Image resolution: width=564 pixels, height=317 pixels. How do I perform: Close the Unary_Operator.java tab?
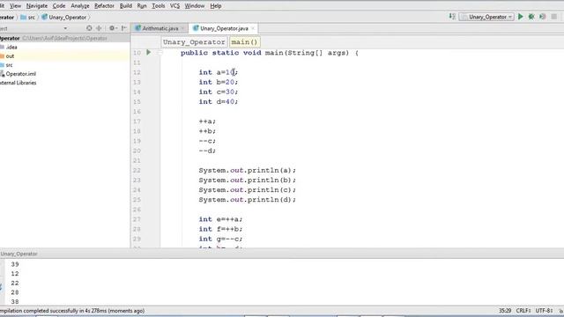(253, 28)
